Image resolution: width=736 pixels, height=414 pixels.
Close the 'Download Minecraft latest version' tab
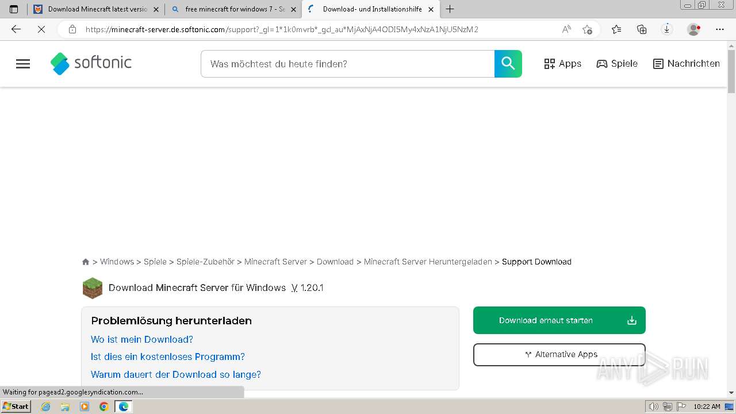(x=156, y=9)
